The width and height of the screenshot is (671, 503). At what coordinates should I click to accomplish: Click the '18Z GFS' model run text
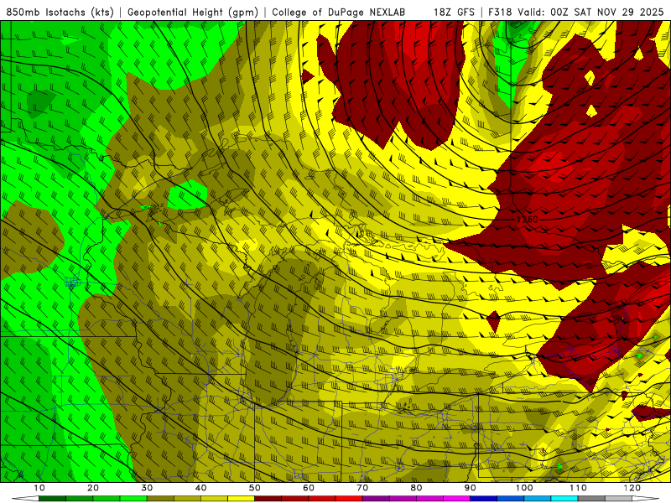(x=454, y=13)
